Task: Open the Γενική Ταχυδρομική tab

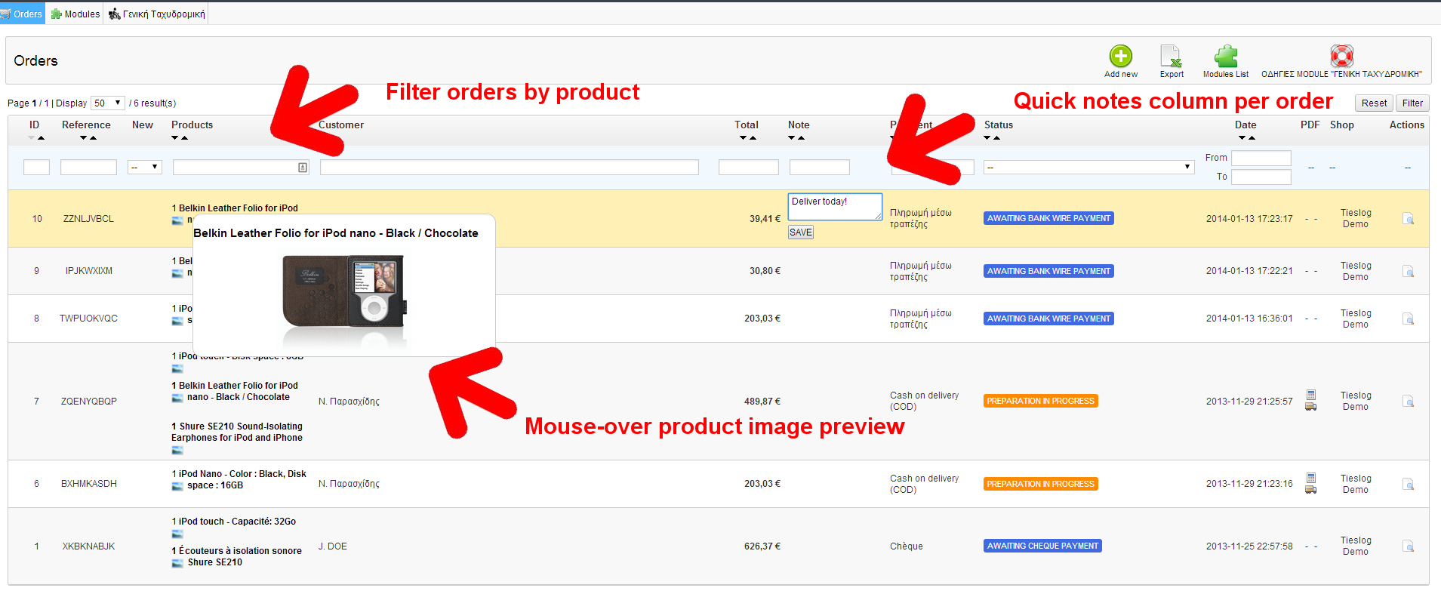Action: point(156,14)
